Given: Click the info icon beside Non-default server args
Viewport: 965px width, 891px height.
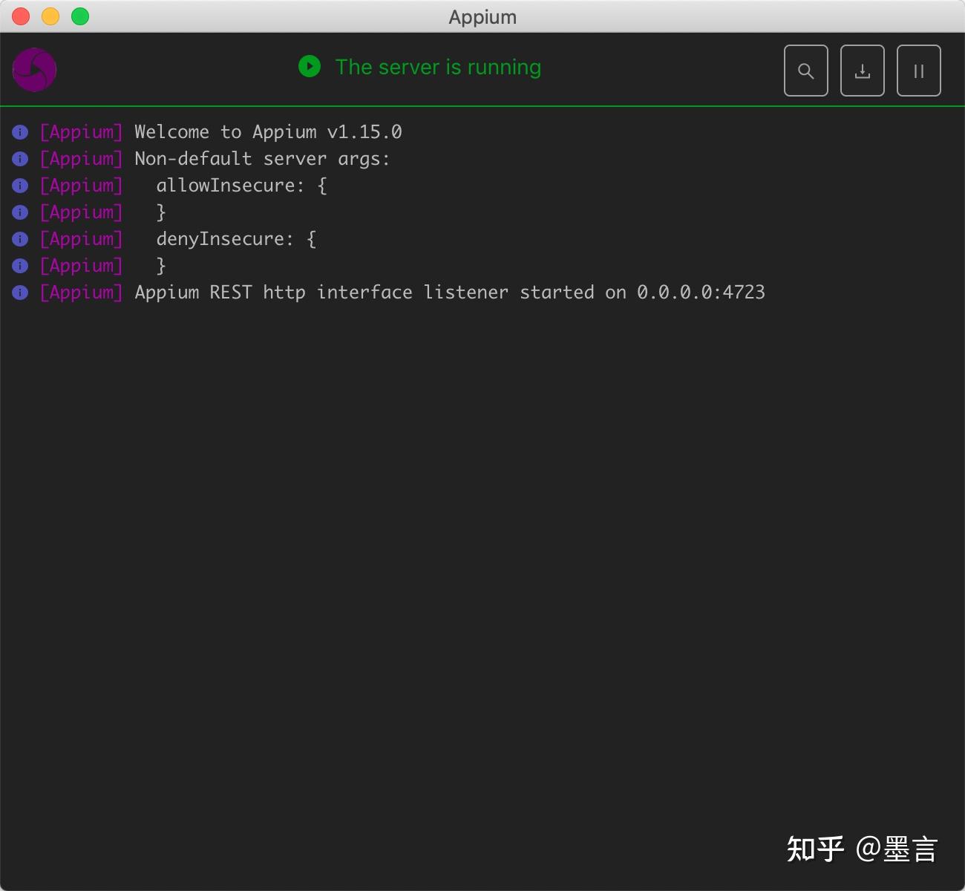Looking at the screenshot, I should [19, 159].
